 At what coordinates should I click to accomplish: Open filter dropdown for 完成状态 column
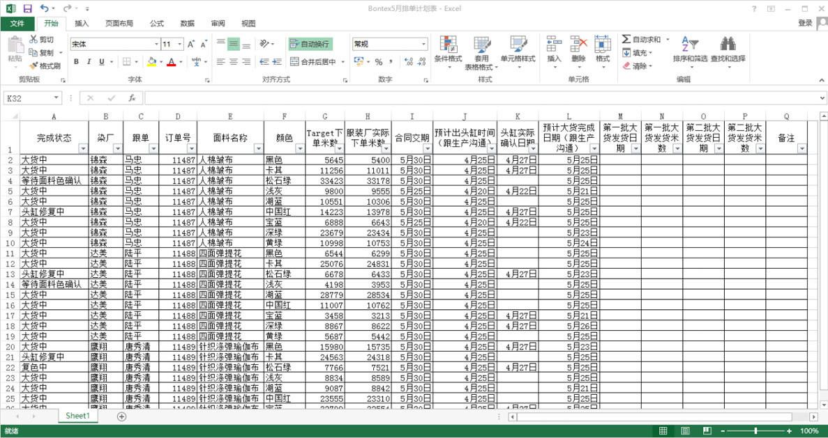click(x=83, y=148)
